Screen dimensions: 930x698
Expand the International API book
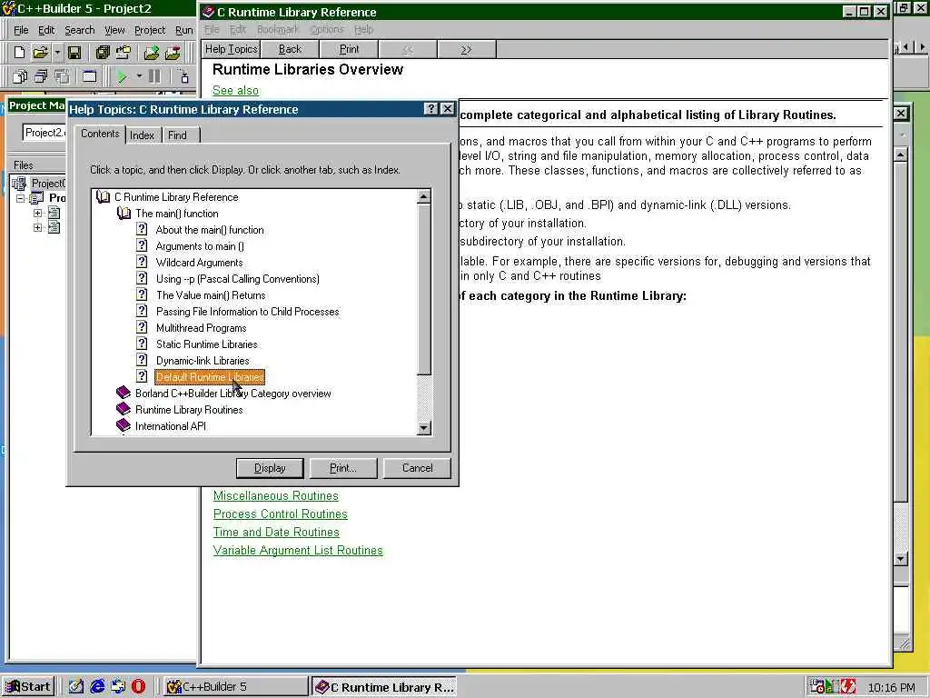click(x=124, y=425)
